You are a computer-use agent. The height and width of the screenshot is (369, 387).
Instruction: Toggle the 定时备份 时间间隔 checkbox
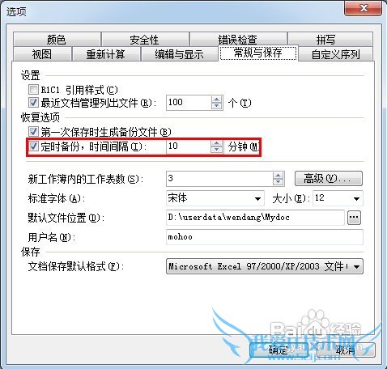click(x=33, y=146)
